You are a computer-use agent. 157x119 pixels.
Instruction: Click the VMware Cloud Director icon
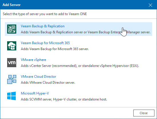point(12,79)
